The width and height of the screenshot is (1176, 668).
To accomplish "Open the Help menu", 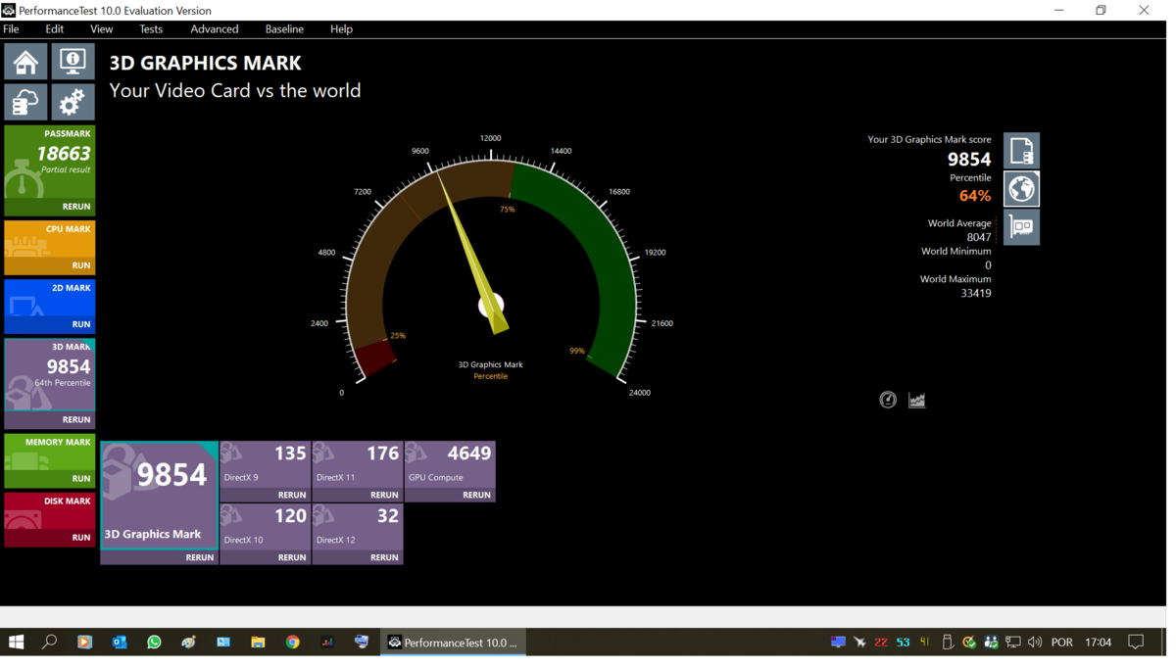I will pyautogui.click(x=341, y=29).
